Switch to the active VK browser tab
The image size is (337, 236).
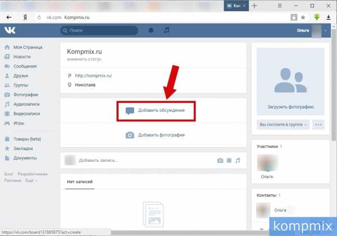point(236,6)
